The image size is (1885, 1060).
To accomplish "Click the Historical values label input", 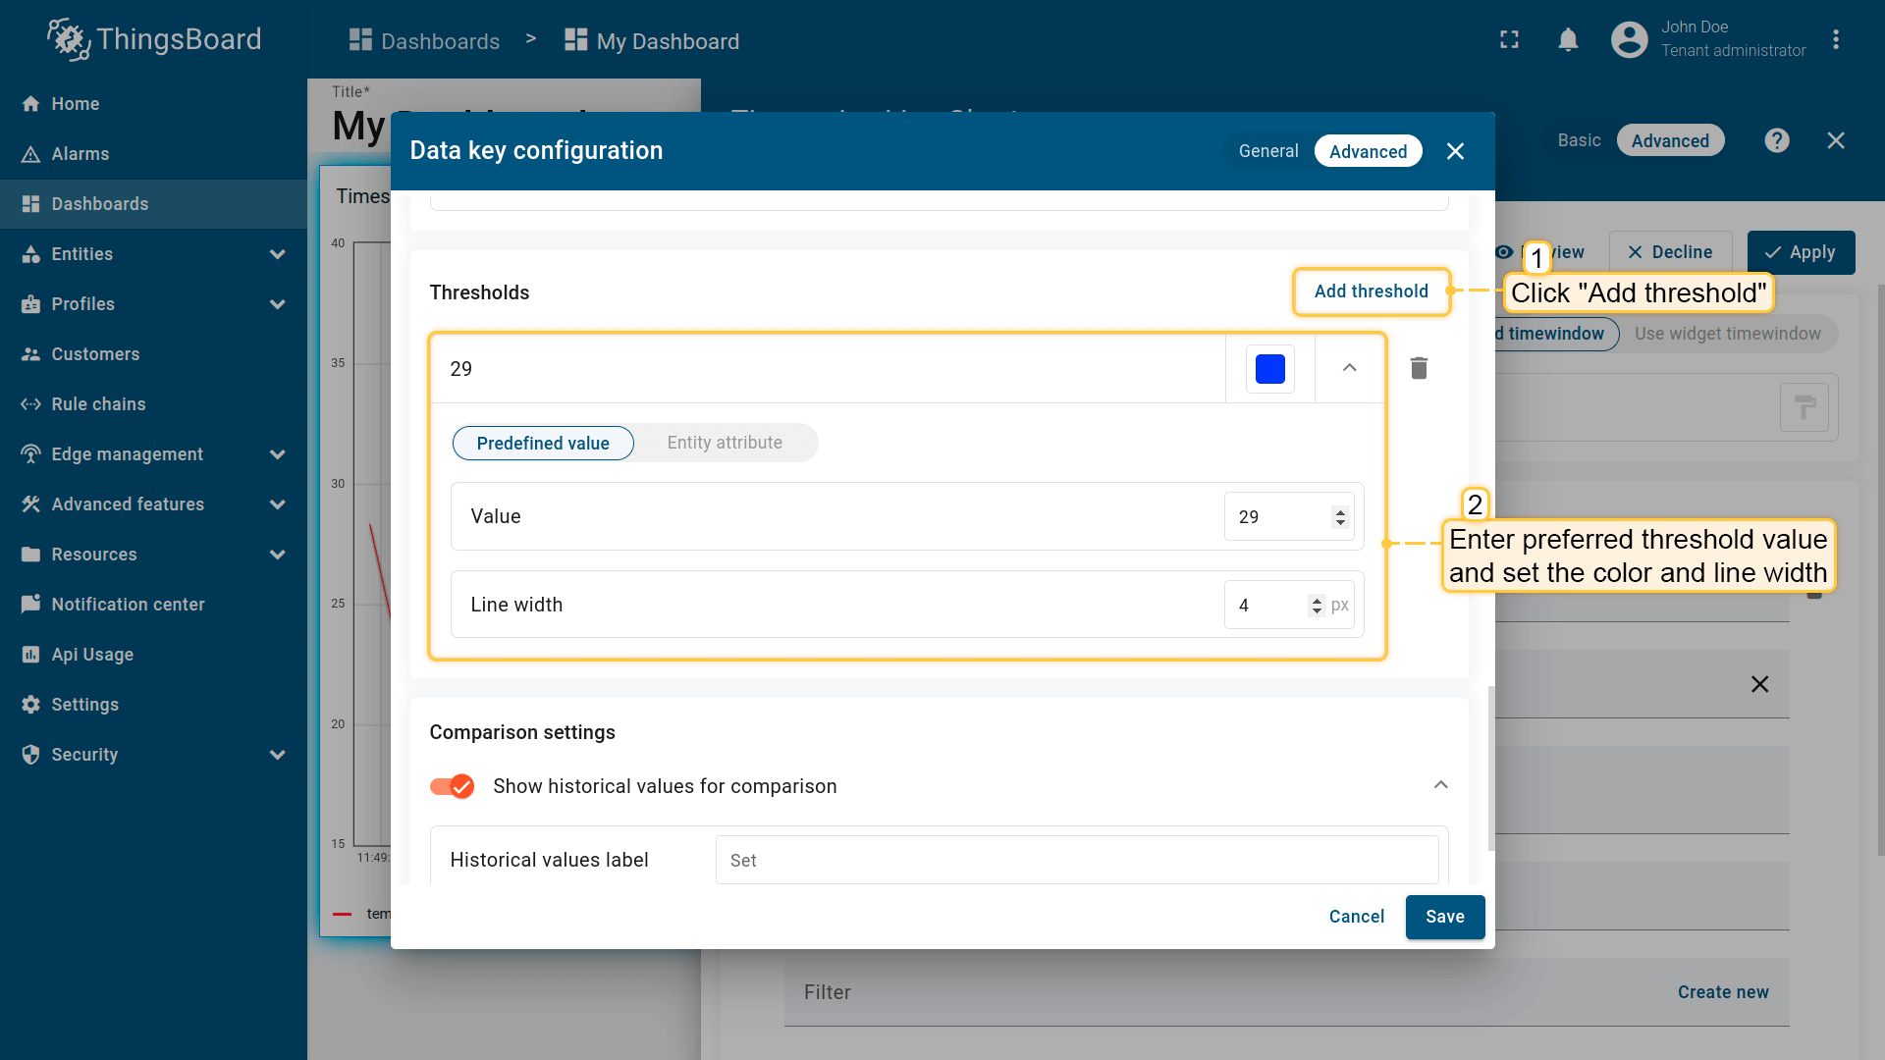I will [1076, 861].
